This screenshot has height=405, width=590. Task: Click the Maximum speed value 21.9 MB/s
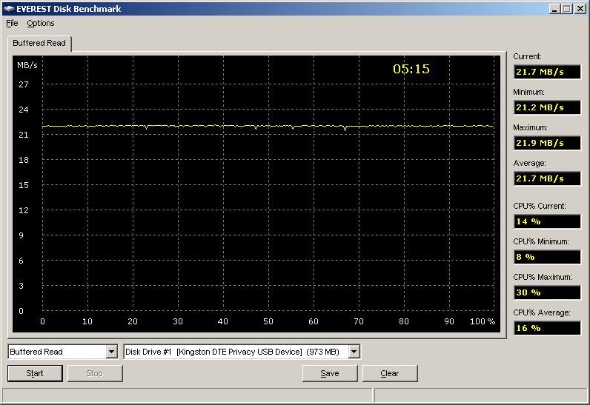[x=547, y=143]
